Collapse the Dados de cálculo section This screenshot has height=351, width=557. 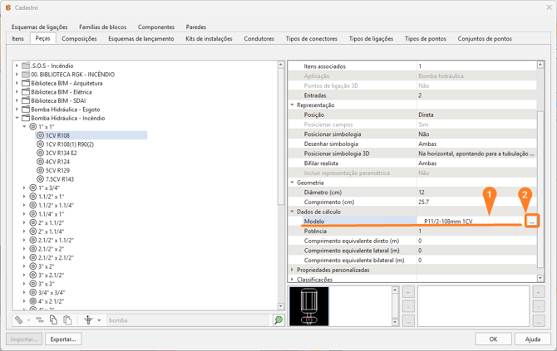(293, 212)
